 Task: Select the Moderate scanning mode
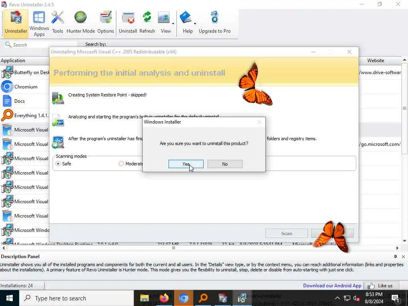tap(121, 164)
